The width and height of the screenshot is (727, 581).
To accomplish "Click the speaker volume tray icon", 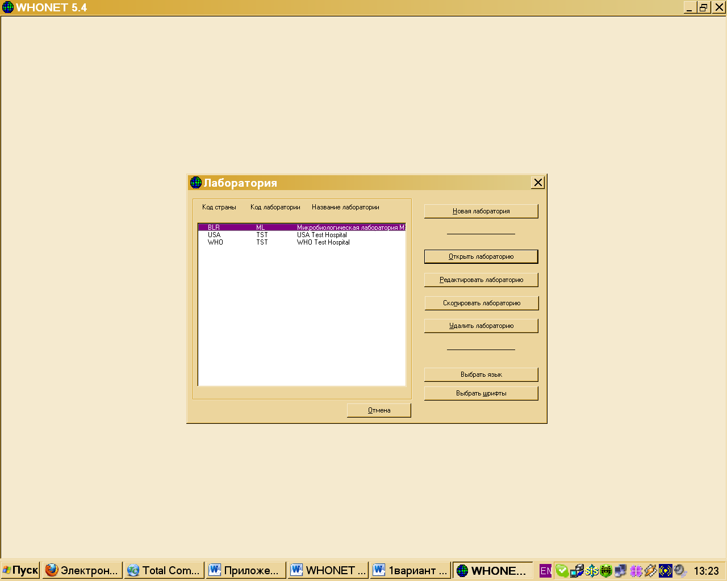I will coord(680,571).
